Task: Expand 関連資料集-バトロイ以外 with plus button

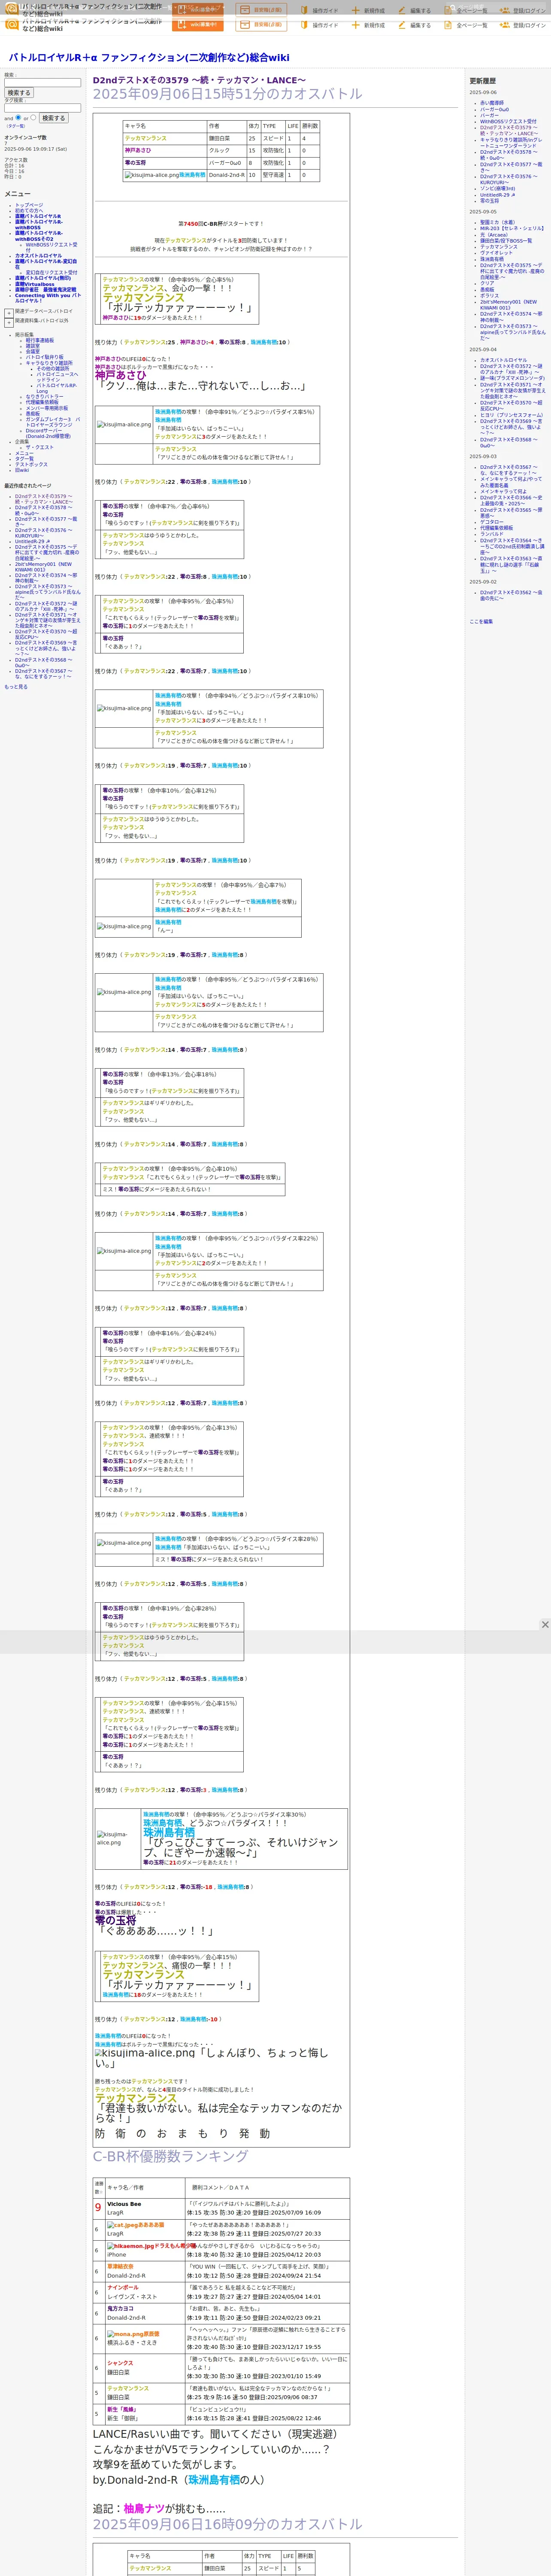Action: point(9,322)
